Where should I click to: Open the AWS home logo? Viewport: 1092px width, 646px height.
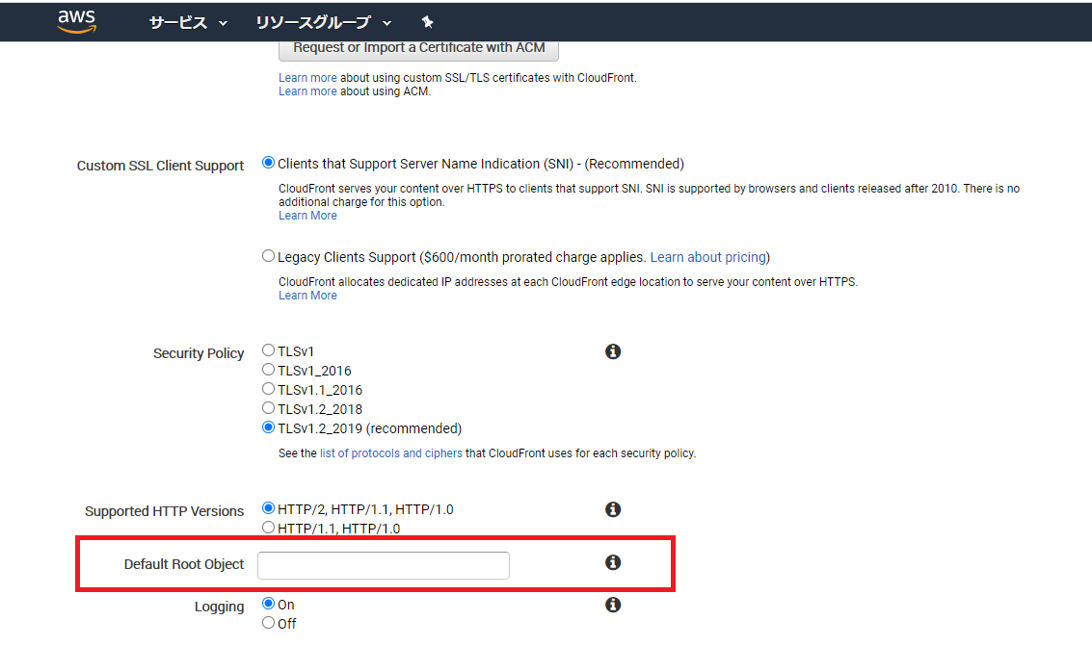[x=76, y=21]
